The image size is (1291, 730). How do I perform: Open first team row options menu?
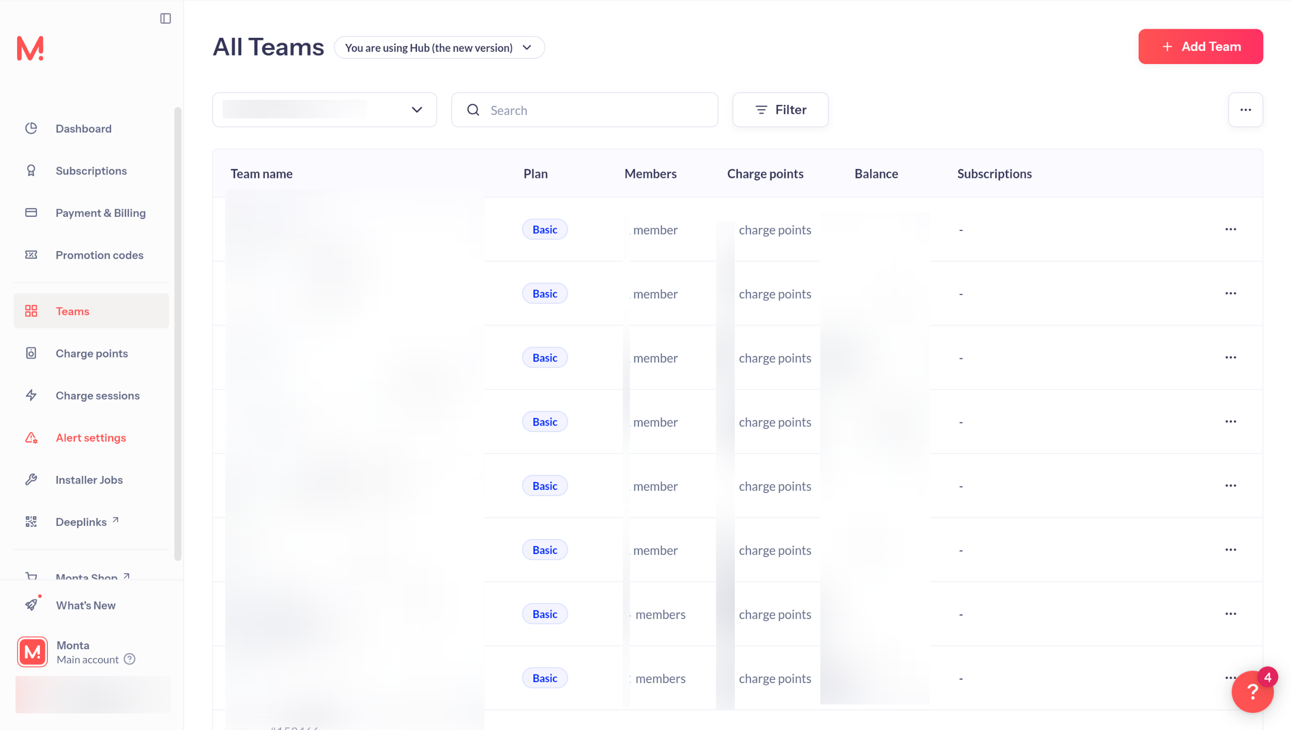tap(1230, 229)
